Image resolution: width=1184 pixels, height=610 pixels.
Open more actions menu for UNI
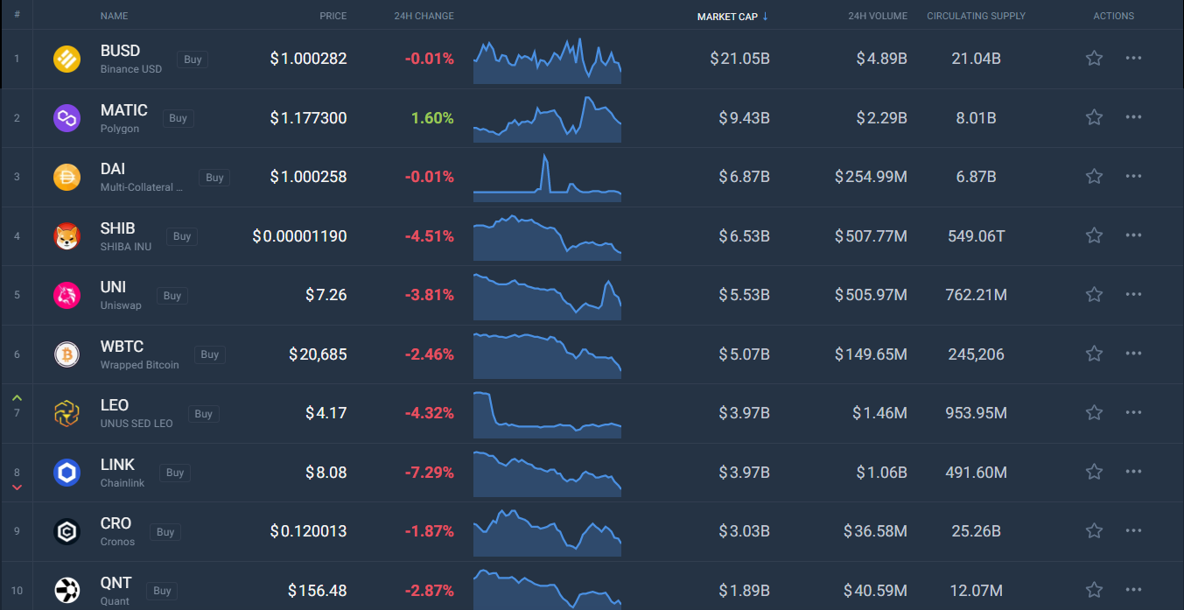(1133, 294)
